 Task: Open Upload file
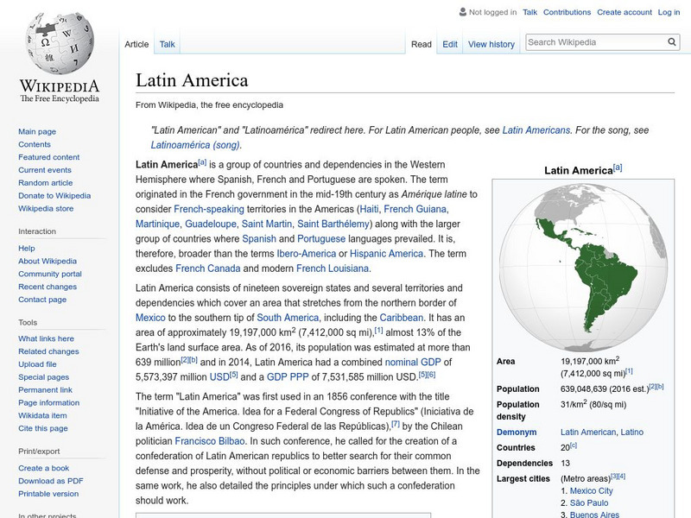point(37,363)
